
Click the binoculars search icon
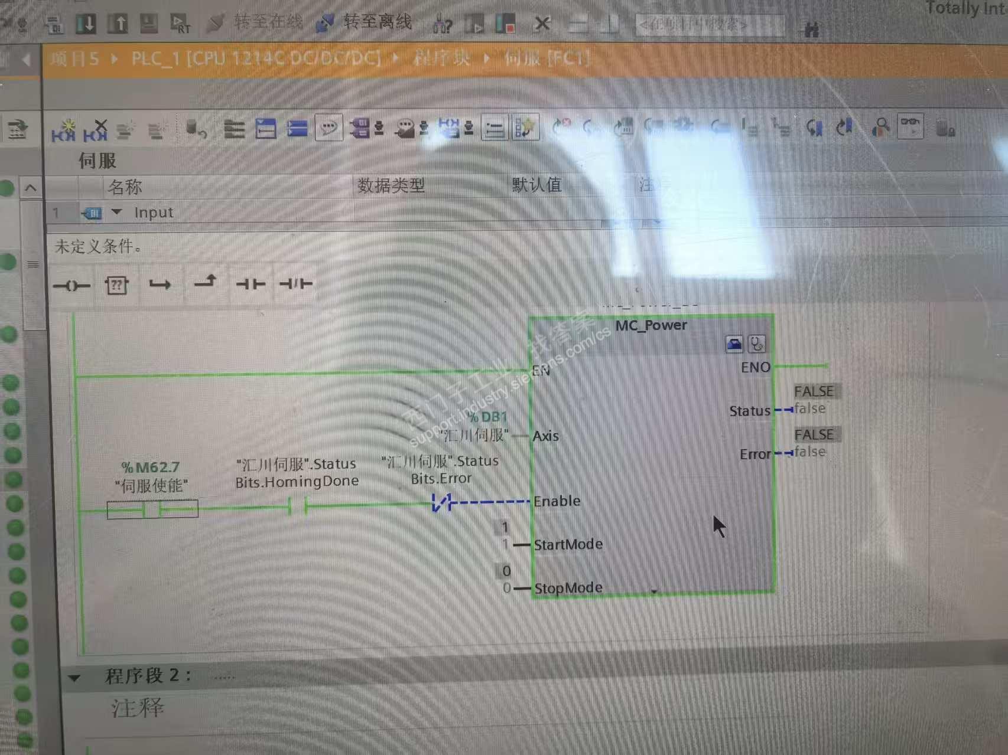pyautogui.click(x=812, y=29)
